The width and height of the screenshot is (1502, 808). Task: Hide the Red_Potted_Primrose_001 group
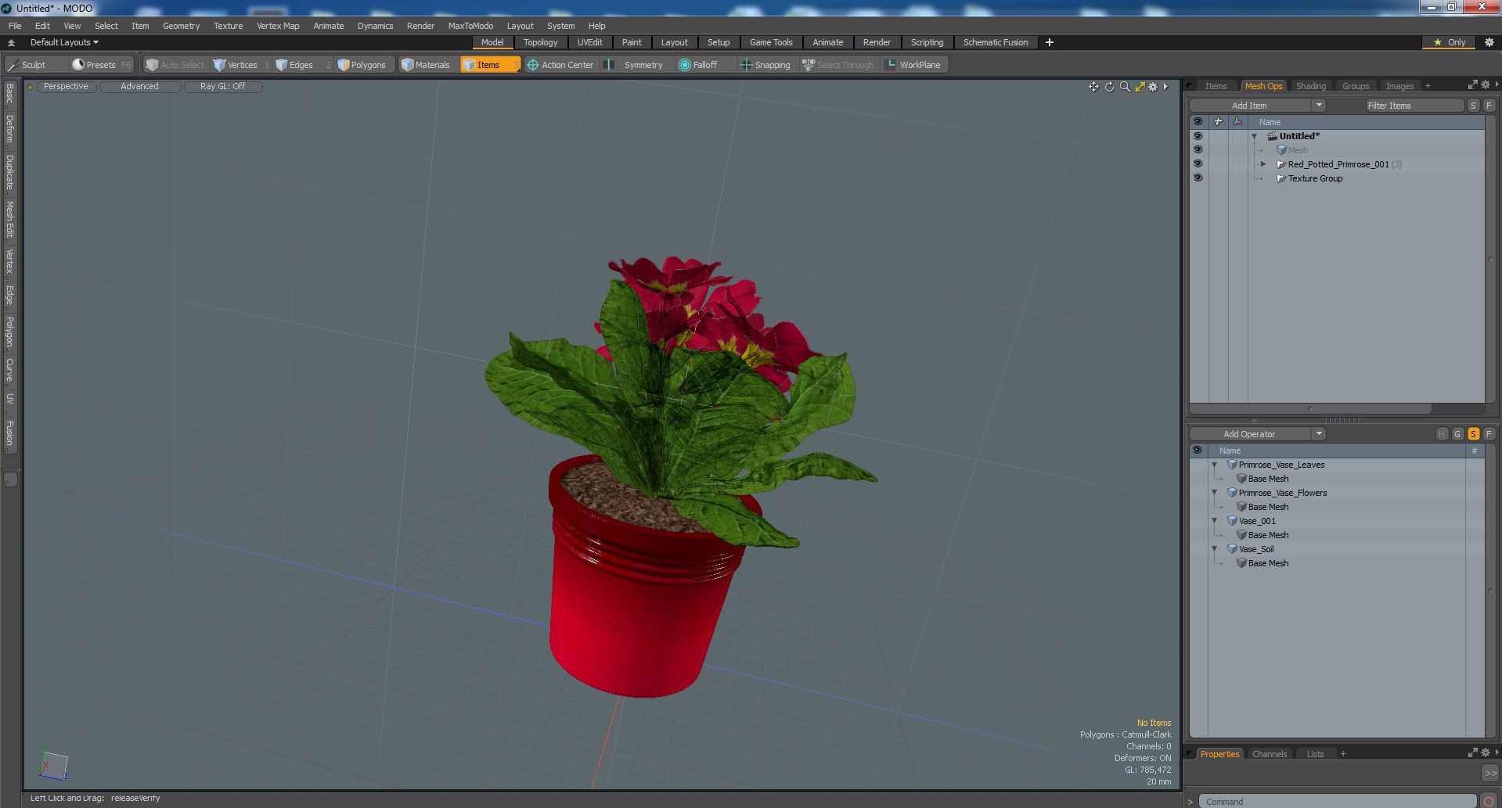[1198, 164]
